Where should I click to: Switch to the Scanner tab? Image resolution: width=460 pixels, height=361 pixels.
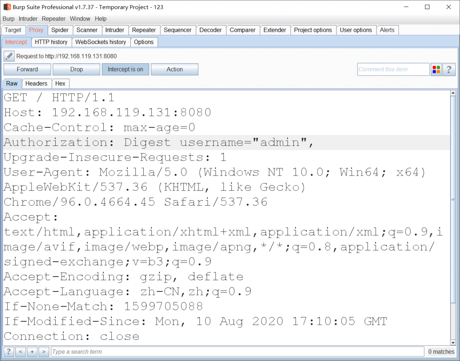coord(87,30)
